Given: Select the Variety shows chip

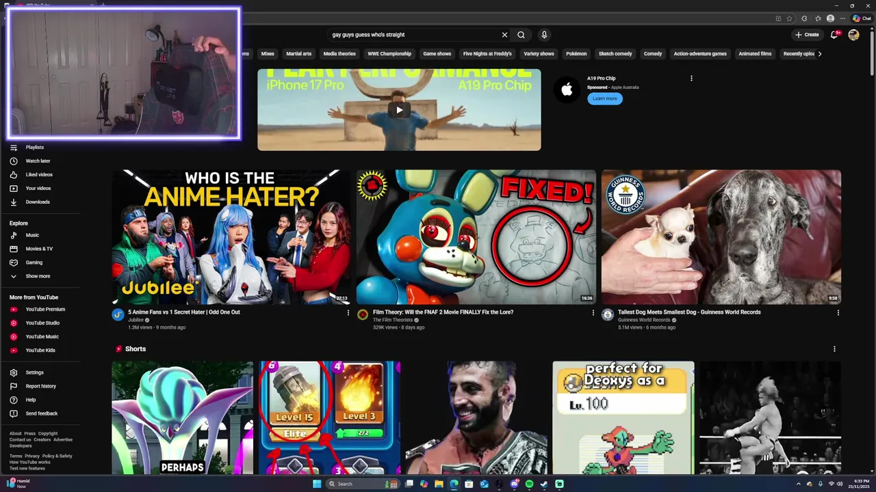Looking at the screenshot, I should point(539,54).
